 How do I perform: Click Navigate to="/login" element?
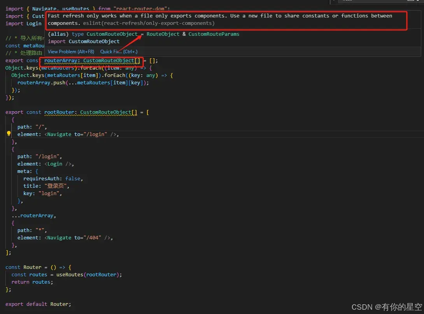pyautogui.click(x=80, y=134)
